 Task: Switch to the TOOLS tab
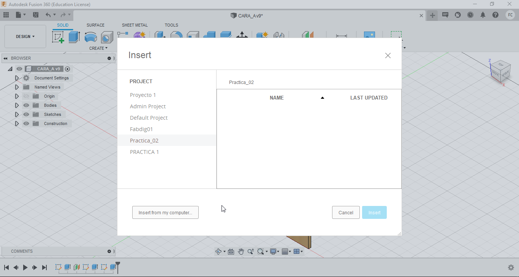pos(171,25)
